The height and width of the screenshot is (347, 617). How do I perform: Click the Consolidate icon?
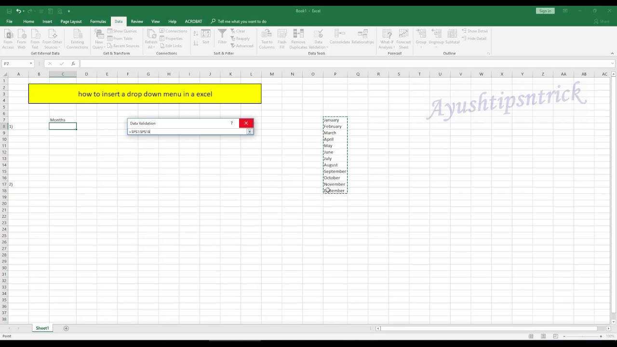(340, 37)
